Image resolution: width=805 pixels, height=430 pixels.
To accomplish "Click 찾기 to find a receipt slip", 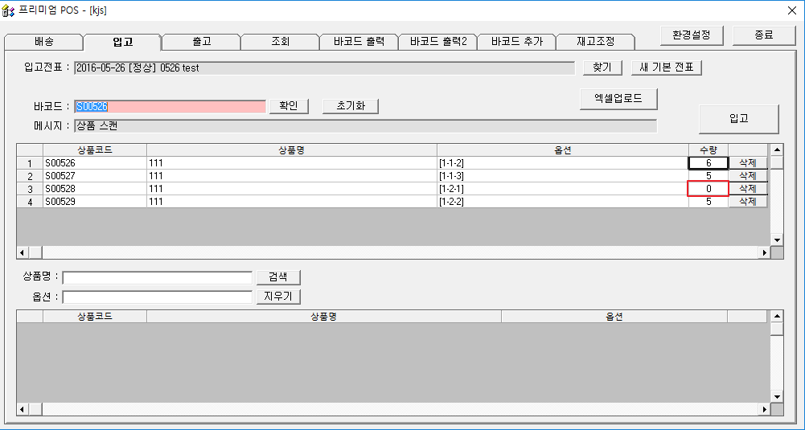I will point(602,68).
